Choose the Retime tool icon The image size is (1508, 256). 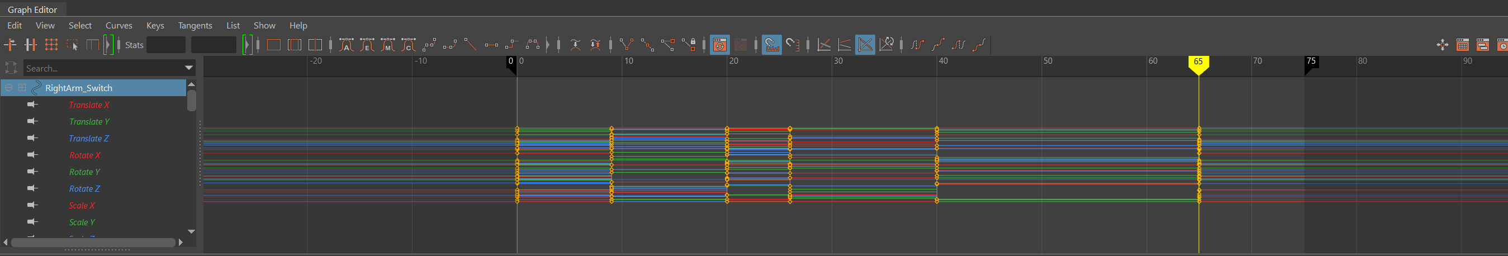click(92, 45)
